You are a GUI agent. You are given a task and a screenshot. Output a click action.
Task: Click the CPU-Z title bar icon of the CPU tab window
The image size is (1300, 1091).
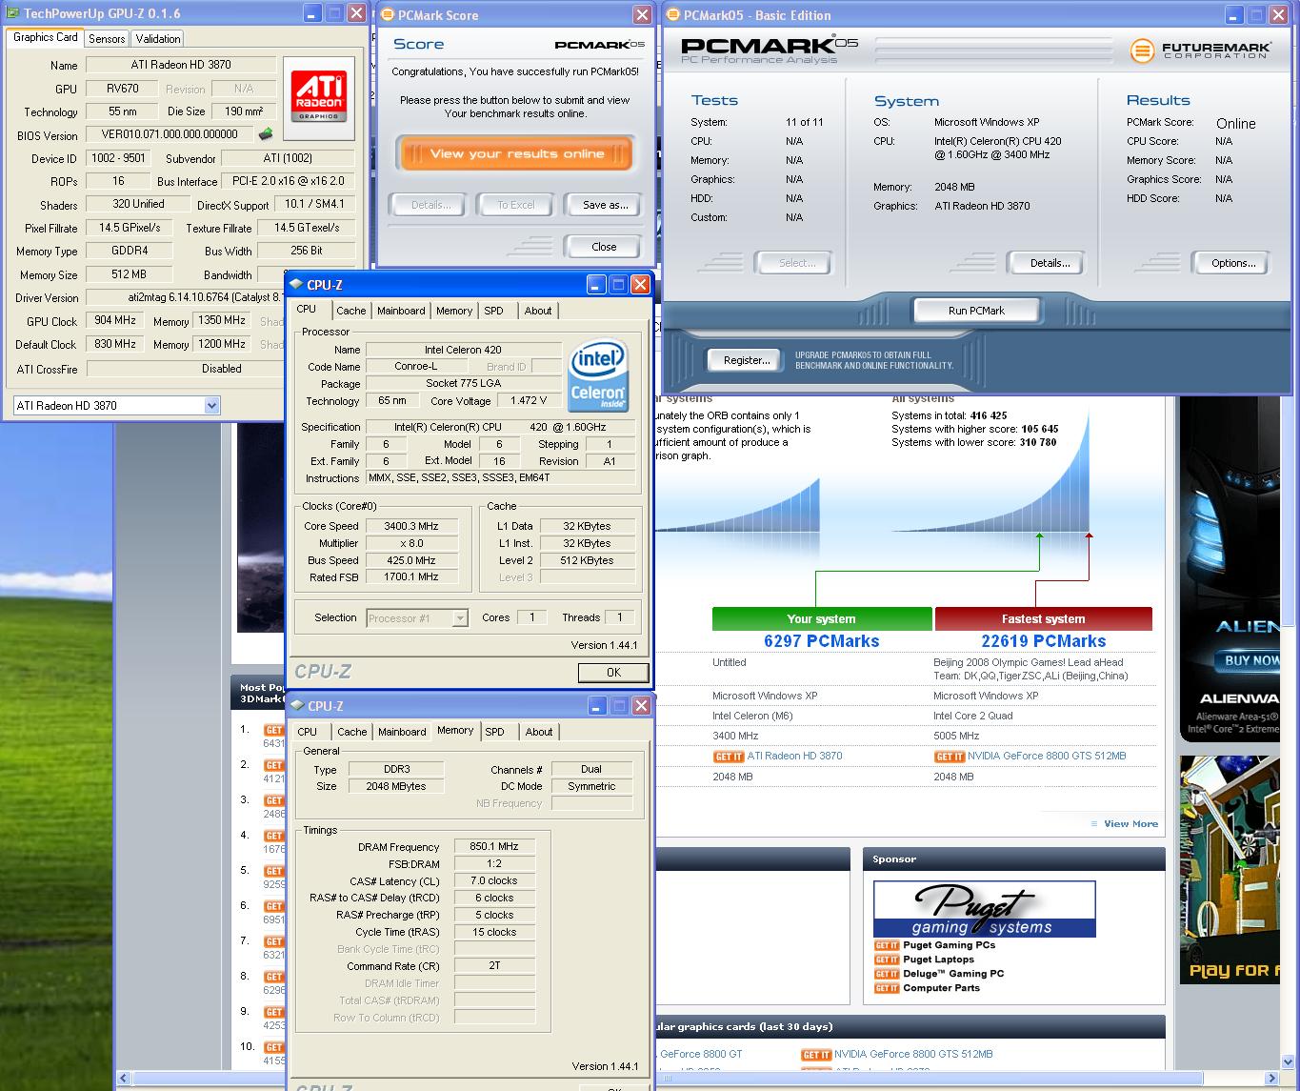pyautogui.click(x=296, y=284)
